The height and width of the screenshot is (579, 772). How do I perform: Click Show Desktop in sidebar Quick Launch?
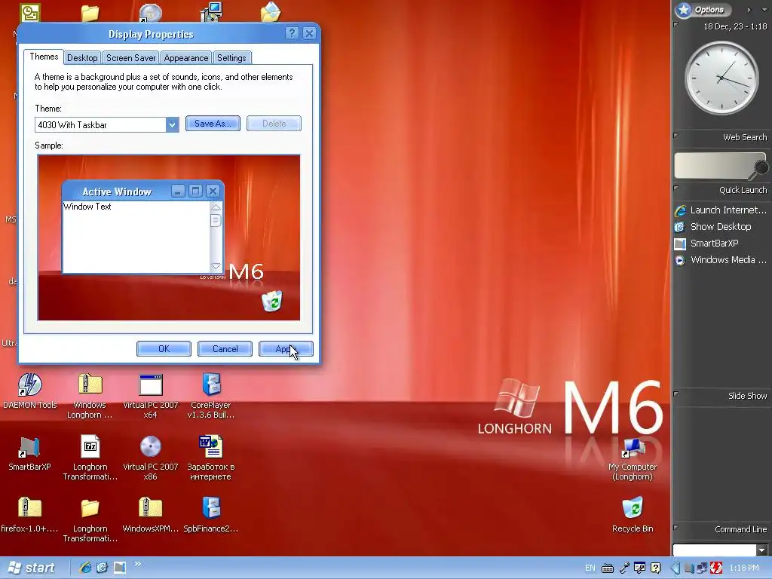(x=713, y=227)
